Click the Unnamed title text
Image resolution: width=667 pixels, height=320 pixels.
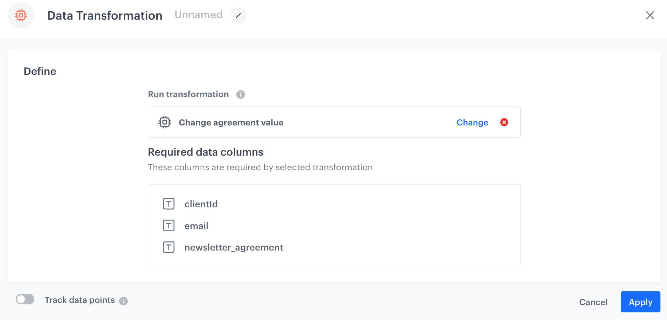(x=198, y=15)
